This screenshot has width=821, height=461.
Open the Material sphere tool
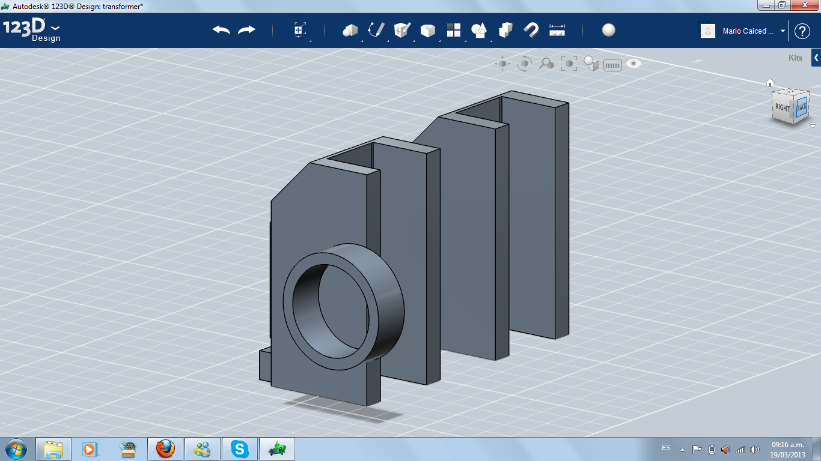[609, 30]
